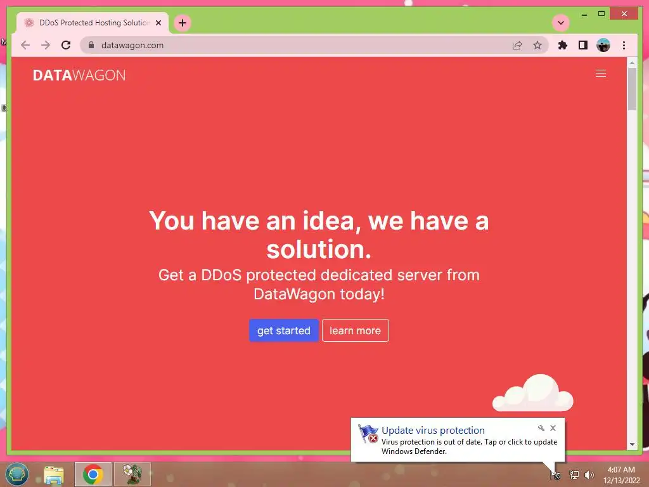The height and width of the screenshot is (487, 649).
Task: Go forward to the next page
Action: [x=46, y=45]
